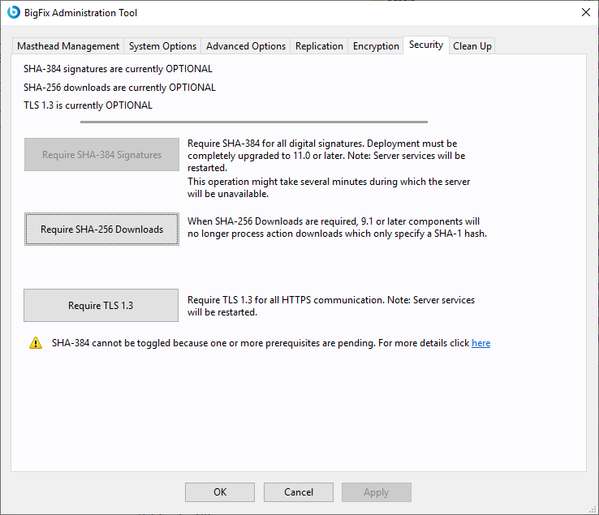This screenshot has width=599, height=515.
Task: Click the 'BigFix Administration Tool' window title
Action: [80, 13]
